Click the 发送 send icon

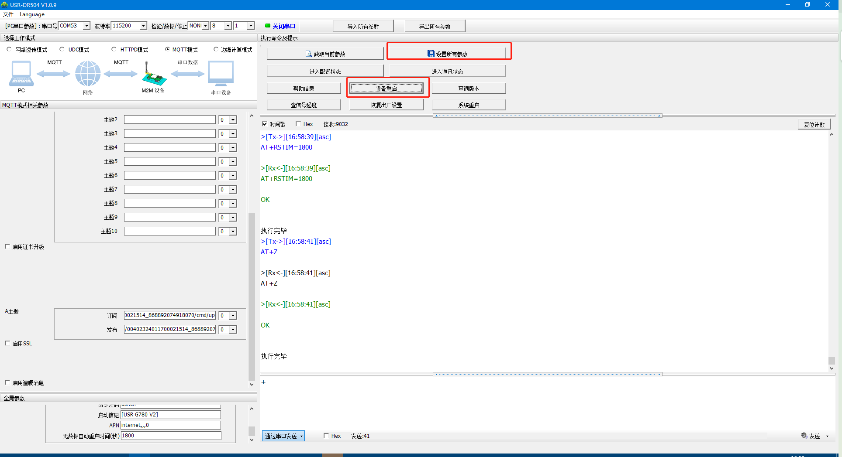tap(804, 436)
